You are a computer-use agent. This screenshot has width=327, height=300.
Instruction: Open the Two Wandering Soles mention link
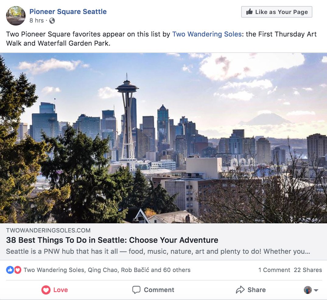pyautogui.click(x=207, y=34)
